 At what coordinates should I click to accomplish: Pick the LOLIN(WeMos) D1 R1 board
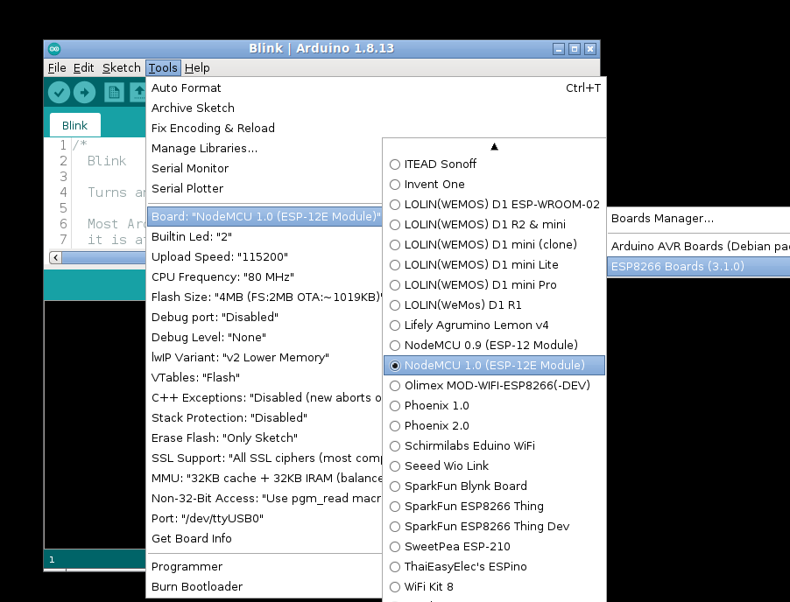coord(494,305)
